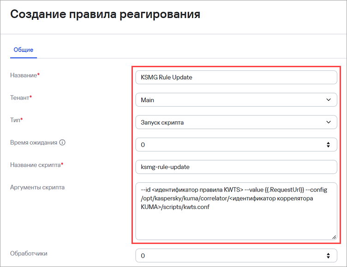The image size is (347, 267).
Task: Click the Аргументы скрипта label
Action: 37,187
